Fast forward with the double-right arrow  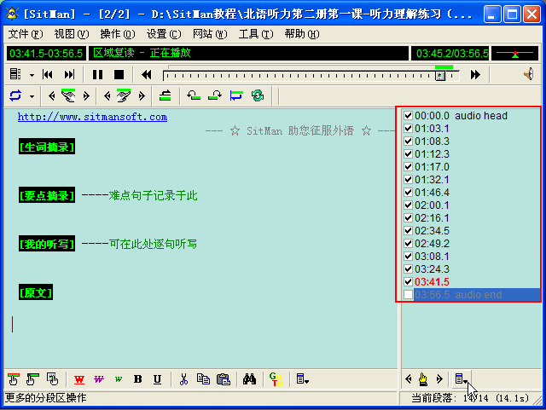(x=475, y=74)
